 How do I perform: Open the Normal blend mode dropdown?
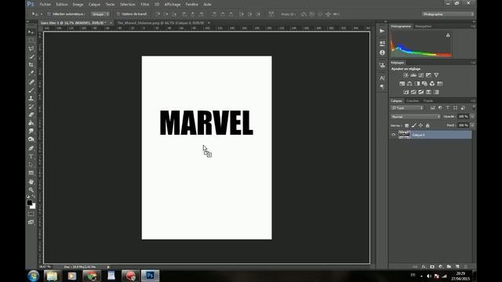[416, 117]
